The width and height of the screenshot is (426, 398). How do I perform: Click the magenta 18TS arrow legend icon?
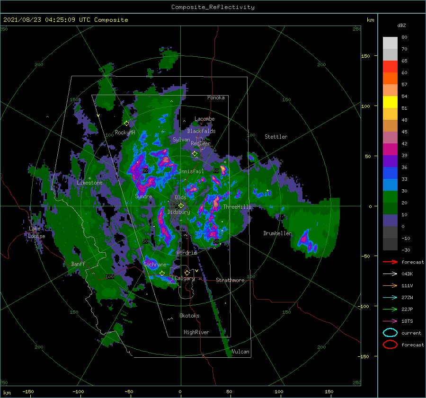pyautogui.click(x=390, y=321)
